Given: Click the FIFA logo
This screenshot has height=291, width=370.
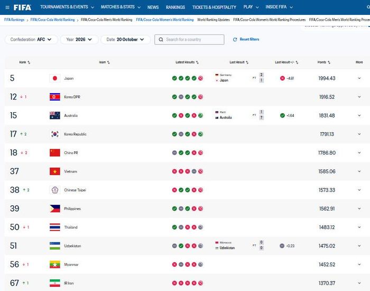Looking at the screenshot, I should (22, 7).
